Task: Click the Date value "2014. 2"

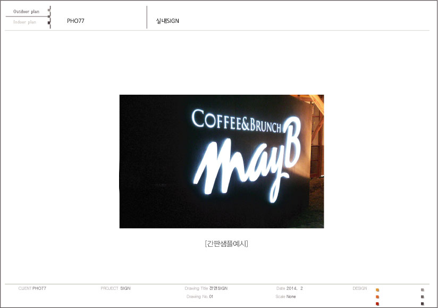Action: click(294, 288)
